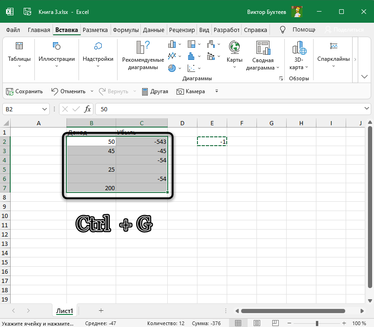Open the File (Файл) menu

pos(13,30)
